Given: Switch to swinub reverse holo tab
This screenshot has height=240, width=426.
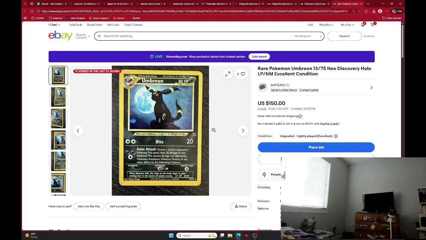Looking at the screenshot, I should 150,4.
